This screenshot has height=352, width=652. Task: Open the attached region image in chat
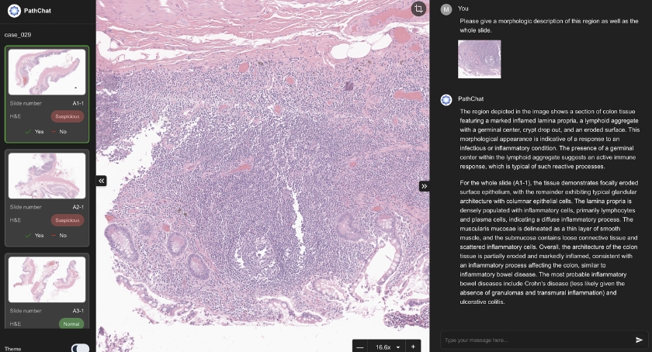point(480,59)
